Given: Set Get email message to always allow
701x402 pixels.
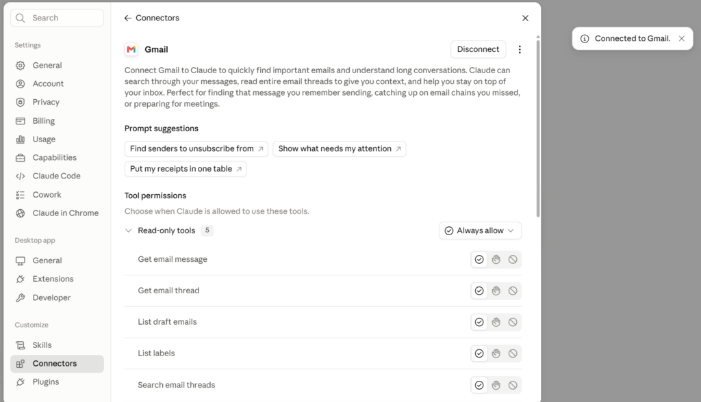Looking at the screenshot, I should (x=479, y=260).
